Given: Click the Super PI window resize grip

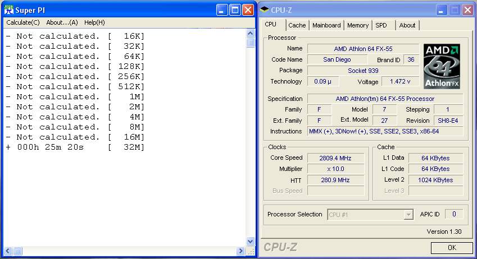Looking at the screenshot, I should (x=251, y=251).
